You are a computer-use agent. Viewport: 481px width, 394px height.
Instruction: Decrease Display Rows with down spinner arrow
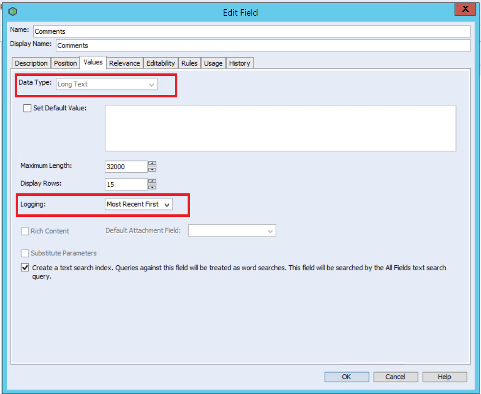click(152, 187)
